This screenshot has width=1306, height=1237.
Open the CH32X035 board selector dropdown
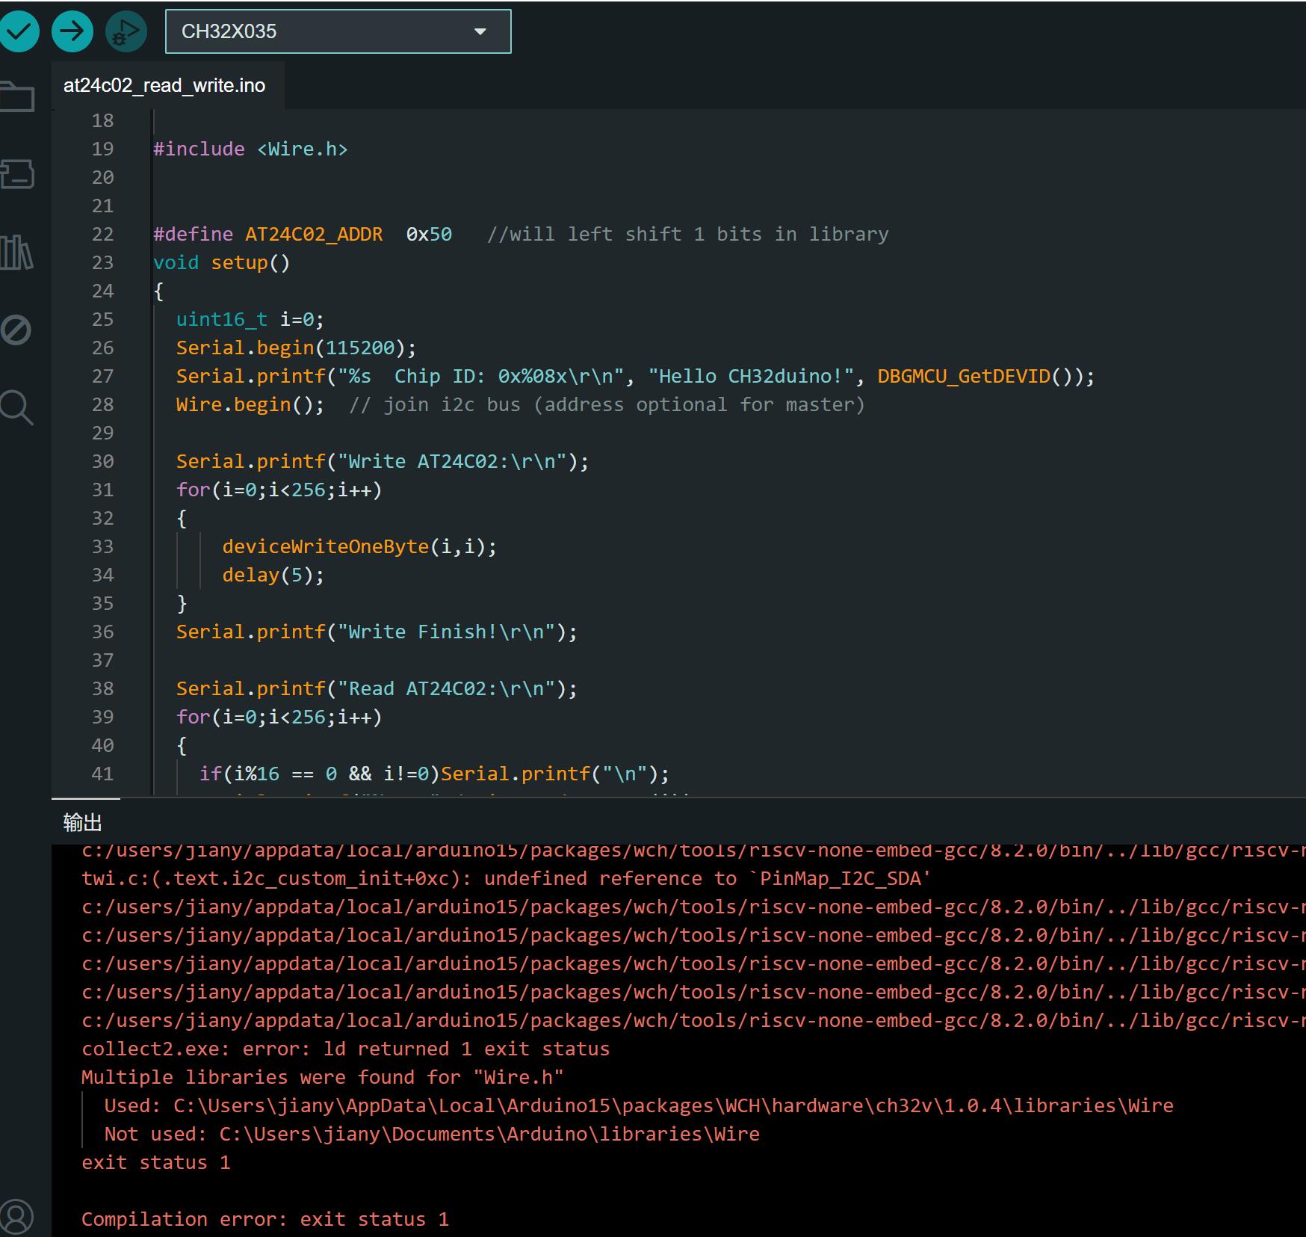click(338, 31)
